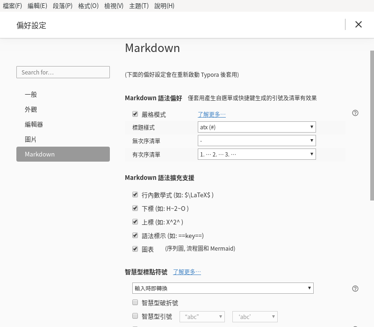
Task: Uncheck the 圖表 diagrams option
Action: click(135, 249)
